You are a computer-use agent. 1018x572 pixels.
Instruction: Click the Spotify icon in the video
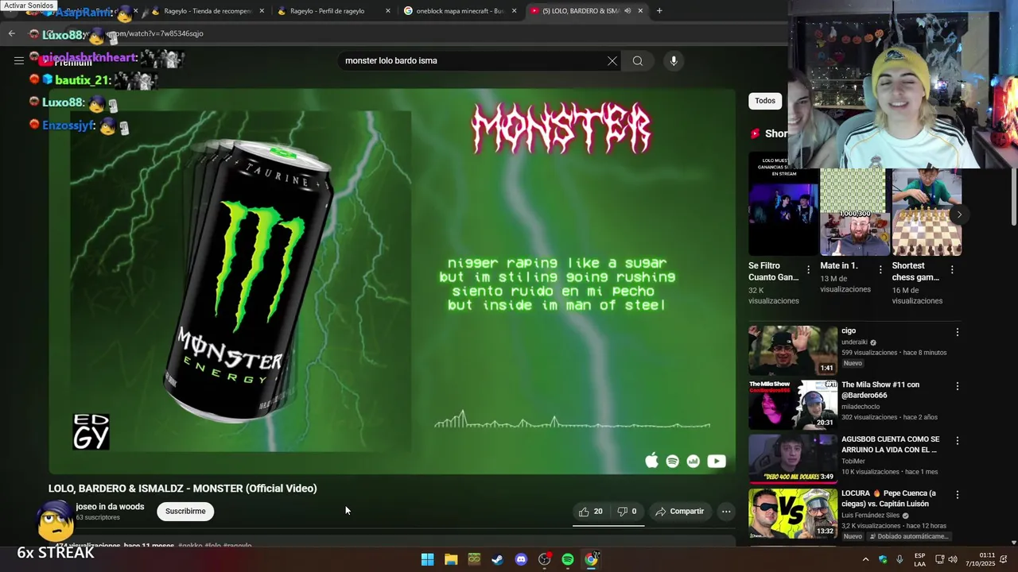pos(673,461)
